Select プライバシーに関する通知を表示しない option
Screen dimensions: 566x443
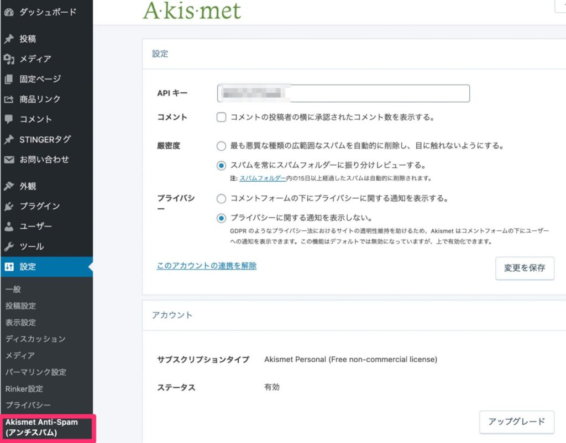coord(221,218)
